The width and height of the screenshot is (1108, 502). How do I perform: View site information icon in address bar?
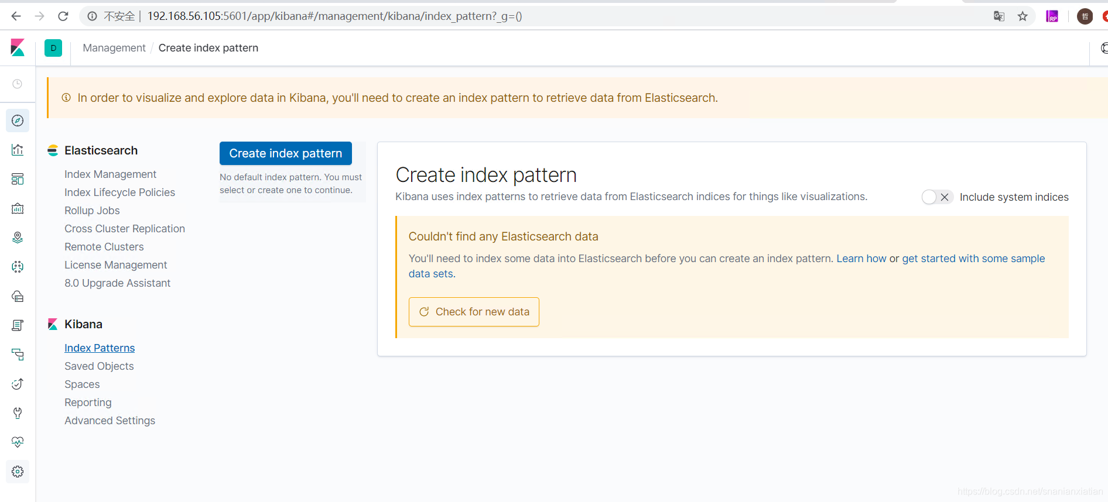click(x=92, y=16)
